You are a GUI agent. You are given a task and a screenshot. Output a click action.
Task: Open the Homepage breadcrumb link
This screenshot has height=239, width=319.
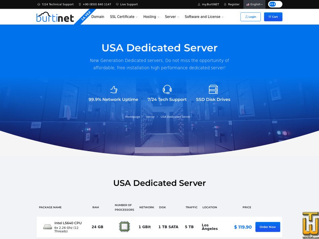click(132, 117)
